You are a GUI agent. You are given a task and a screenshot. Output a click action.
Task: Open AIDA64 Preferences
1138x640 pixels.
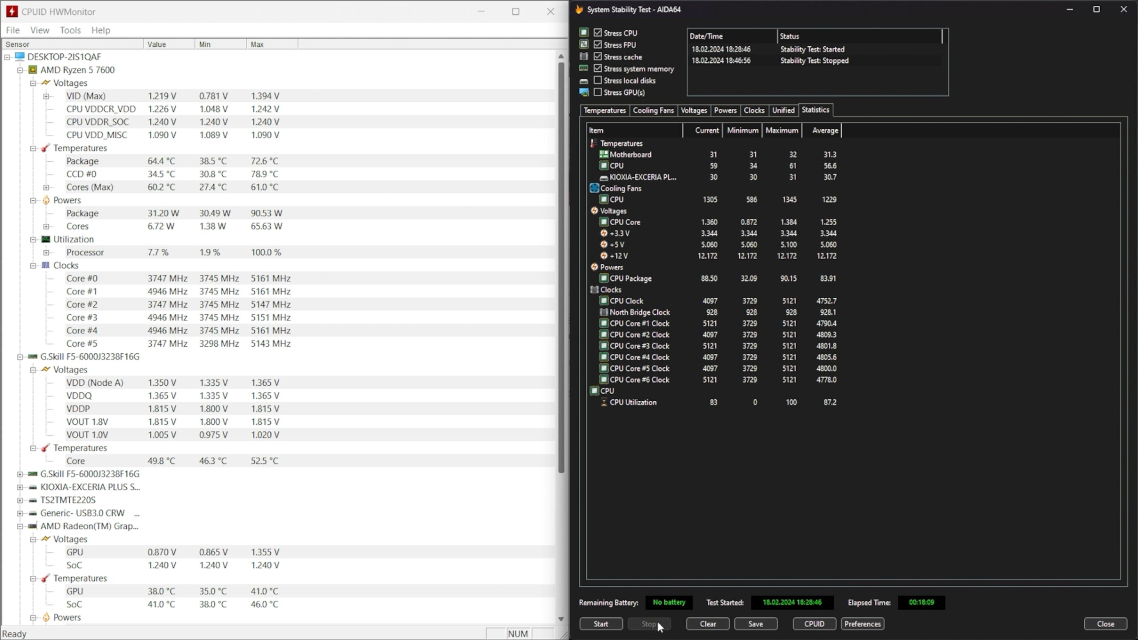pyautogui.click(x=862, y=624)
